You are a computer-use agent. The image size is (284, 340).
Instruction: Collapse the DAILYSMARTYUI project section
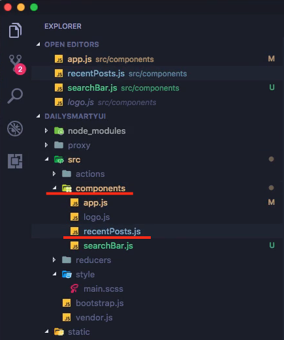pyautogui.click(x=39, y=116)
